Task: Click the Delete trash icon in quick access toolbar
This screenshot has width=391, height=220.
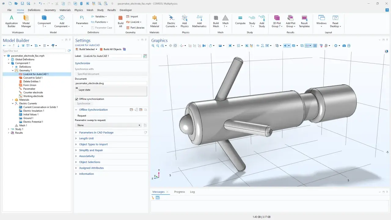Action: (x=81, y=4)
